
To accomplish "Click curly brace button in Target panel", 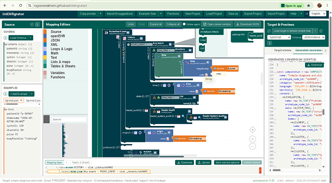I will (x=269, y=43).
